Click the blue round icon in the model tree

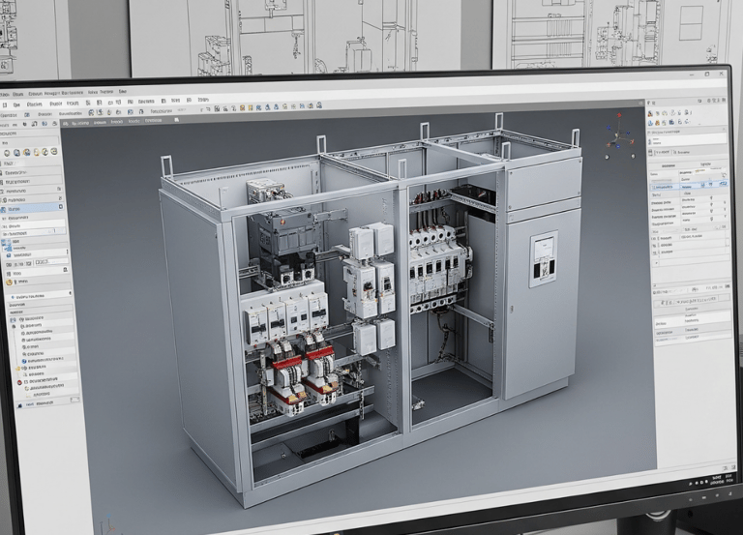click(23, 361)
